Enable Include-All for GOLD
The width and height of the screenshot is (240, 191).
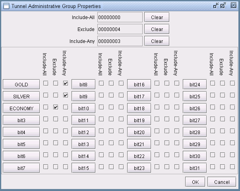46,83
